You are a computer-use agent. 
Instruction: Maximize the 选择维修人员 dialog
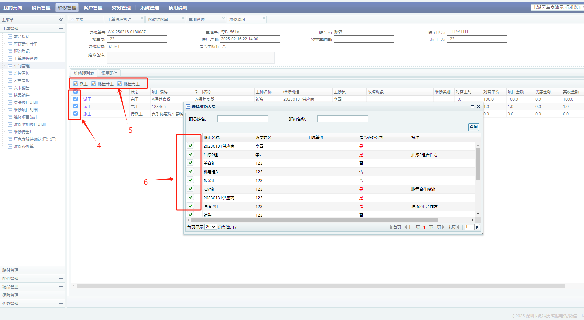pyautogui.click(x=472, y=107)
